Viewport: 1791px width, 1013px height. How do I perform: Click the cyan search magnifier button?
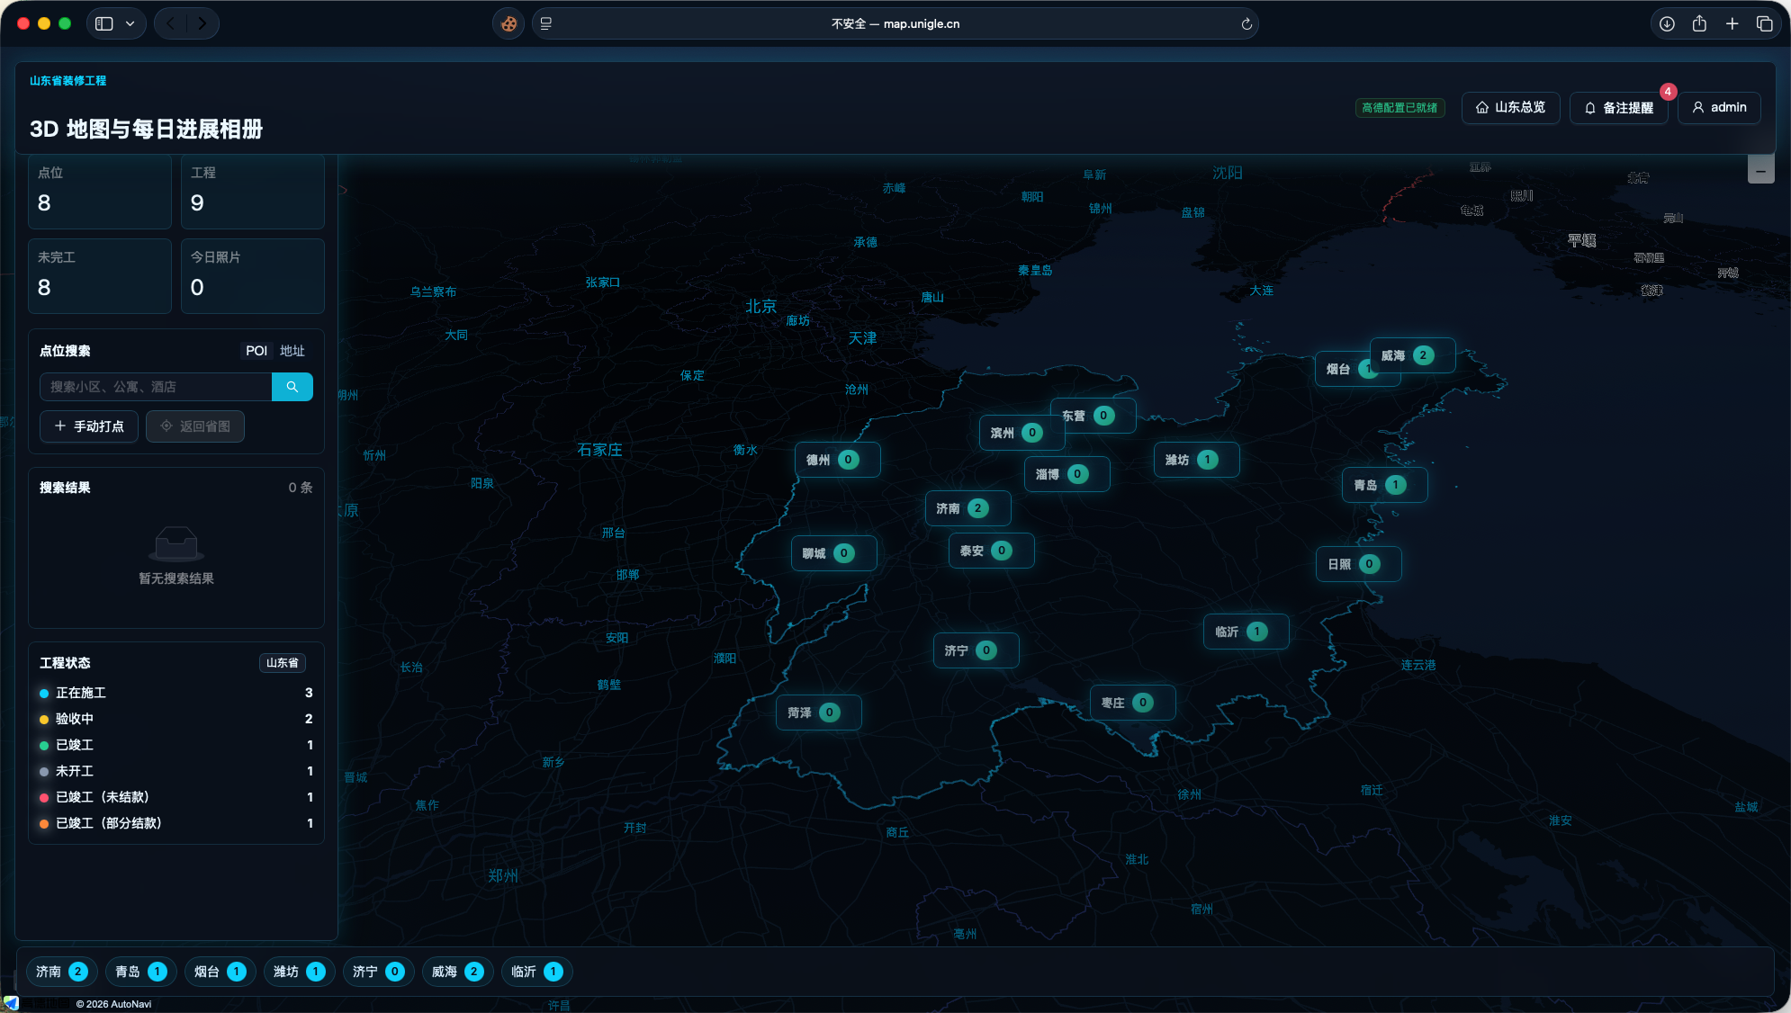click(292, 387)
